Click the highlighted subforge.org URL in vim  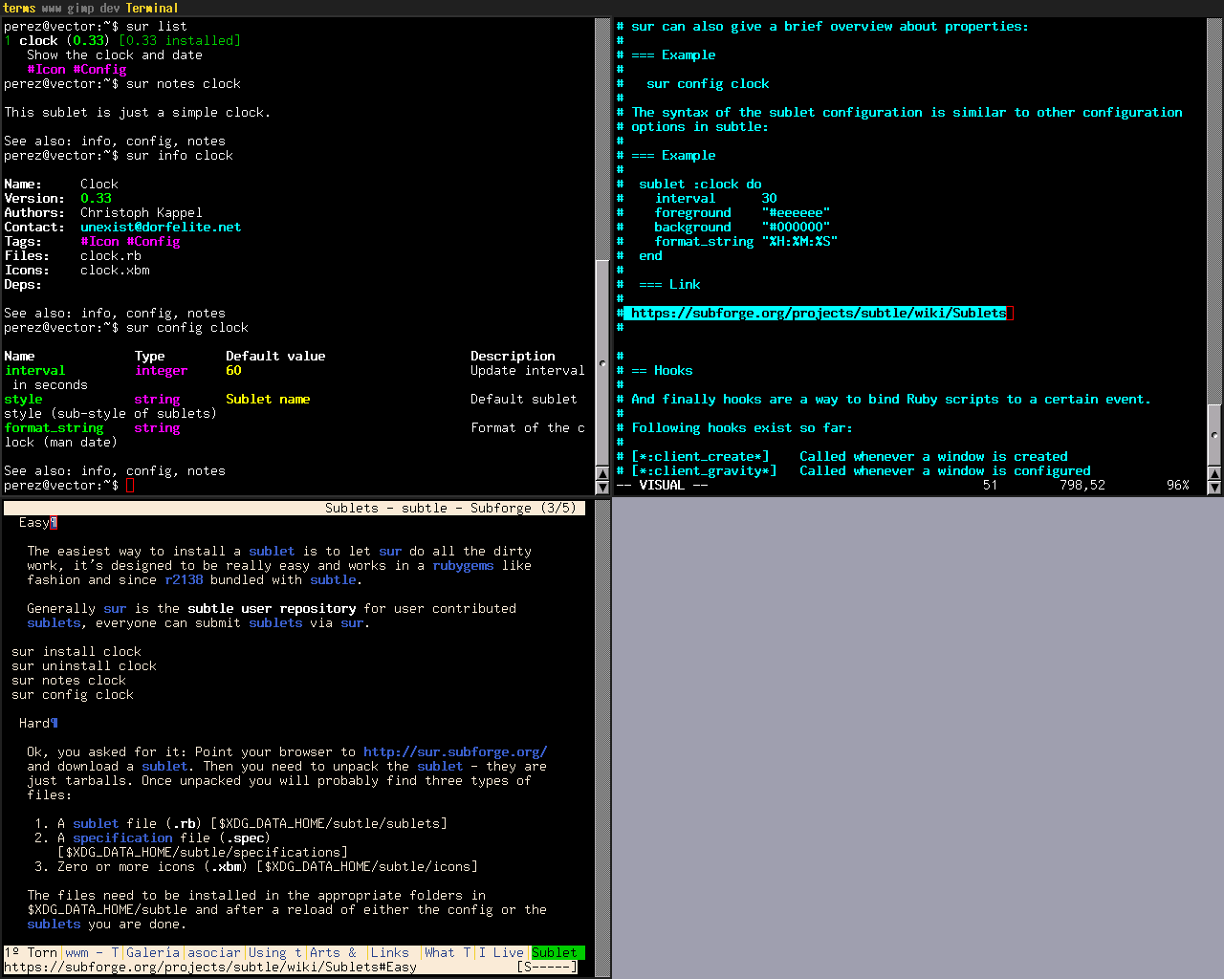click(x=819, y=314)
